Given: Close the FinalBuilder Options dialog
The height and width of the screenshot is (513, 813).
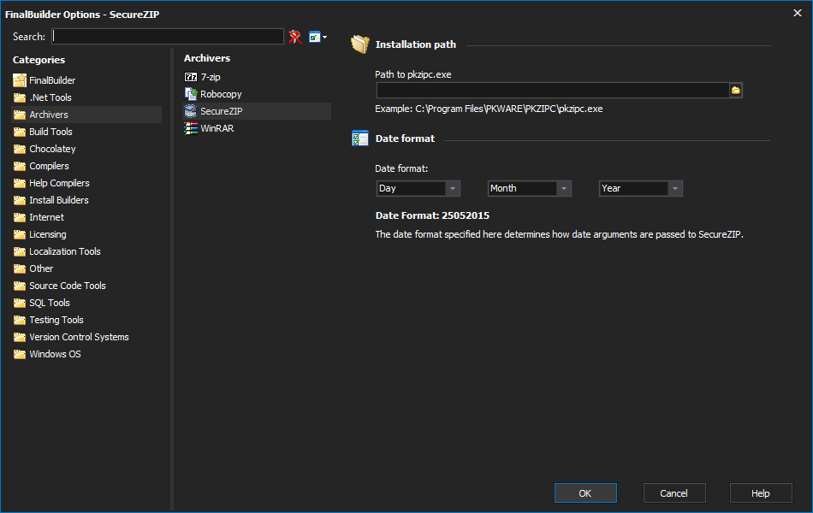Looking at the screenshot, I should coord(798,13).
